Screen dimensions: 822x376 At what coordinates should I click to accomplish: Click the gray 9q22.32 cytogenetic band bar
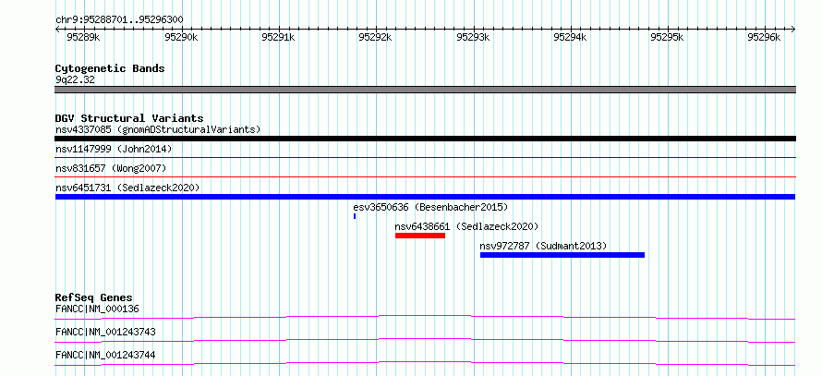tap(425, 90)
